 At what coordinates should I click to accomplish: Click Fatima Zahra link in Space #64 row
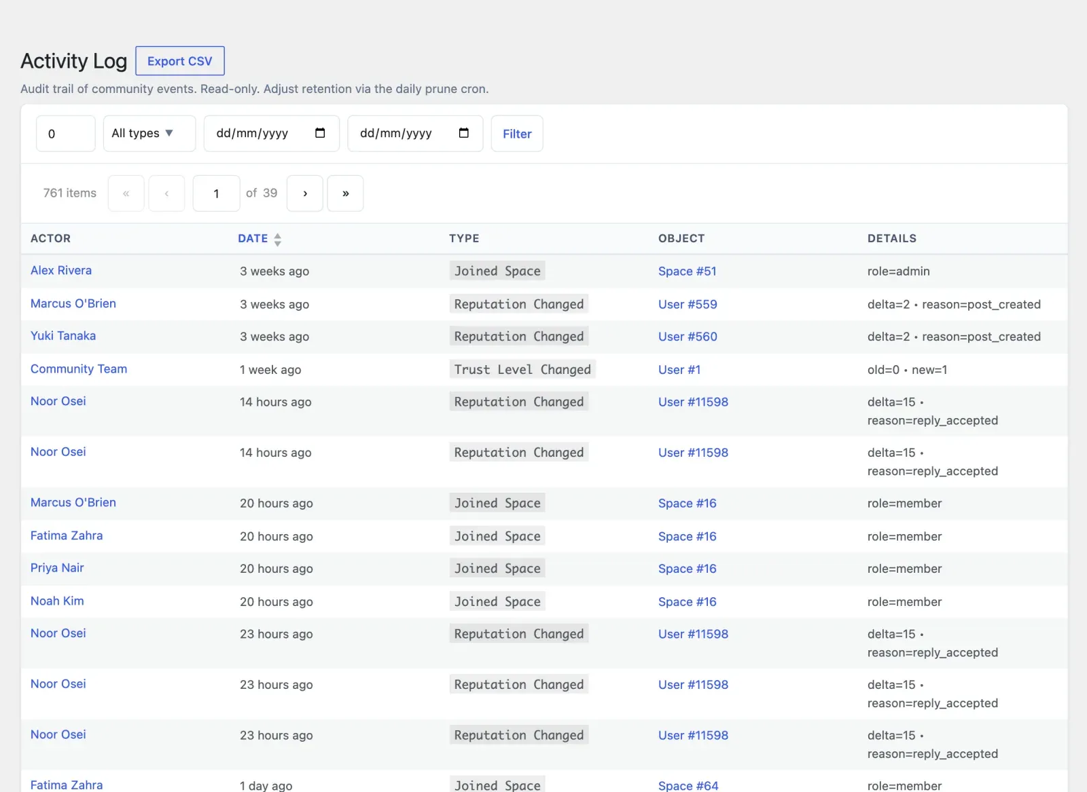pyautogui.click(x=67, y=785)
